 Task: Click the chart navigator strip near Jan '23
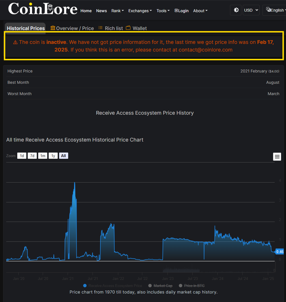168,269
